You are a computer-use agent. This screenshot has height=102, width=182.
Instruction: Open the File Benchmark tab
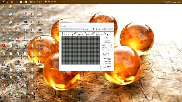pyautogui.click(x=66, y=33)
